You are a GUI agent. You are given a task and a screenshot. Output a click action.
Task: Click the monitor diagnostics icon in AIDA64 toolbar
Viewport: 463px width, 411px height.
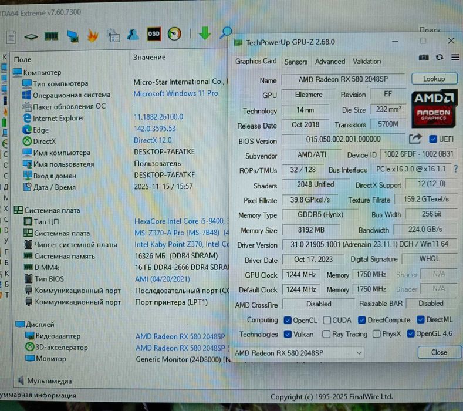pos(73,36)
